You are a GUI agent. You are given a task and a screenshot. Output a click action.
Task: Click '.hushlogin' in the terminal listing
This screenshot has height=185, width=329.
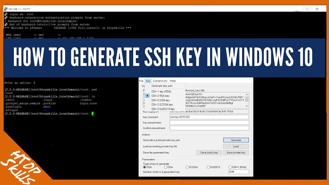(13, 107)
